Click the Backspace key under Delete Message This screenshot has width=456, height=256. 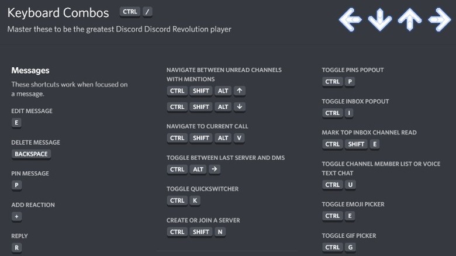[32, 154]
